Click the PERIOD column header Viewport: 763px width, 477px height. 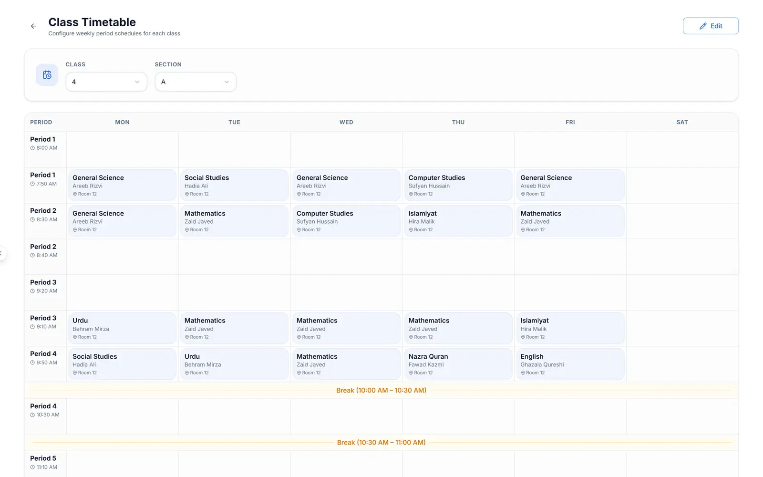coord(41,122)
